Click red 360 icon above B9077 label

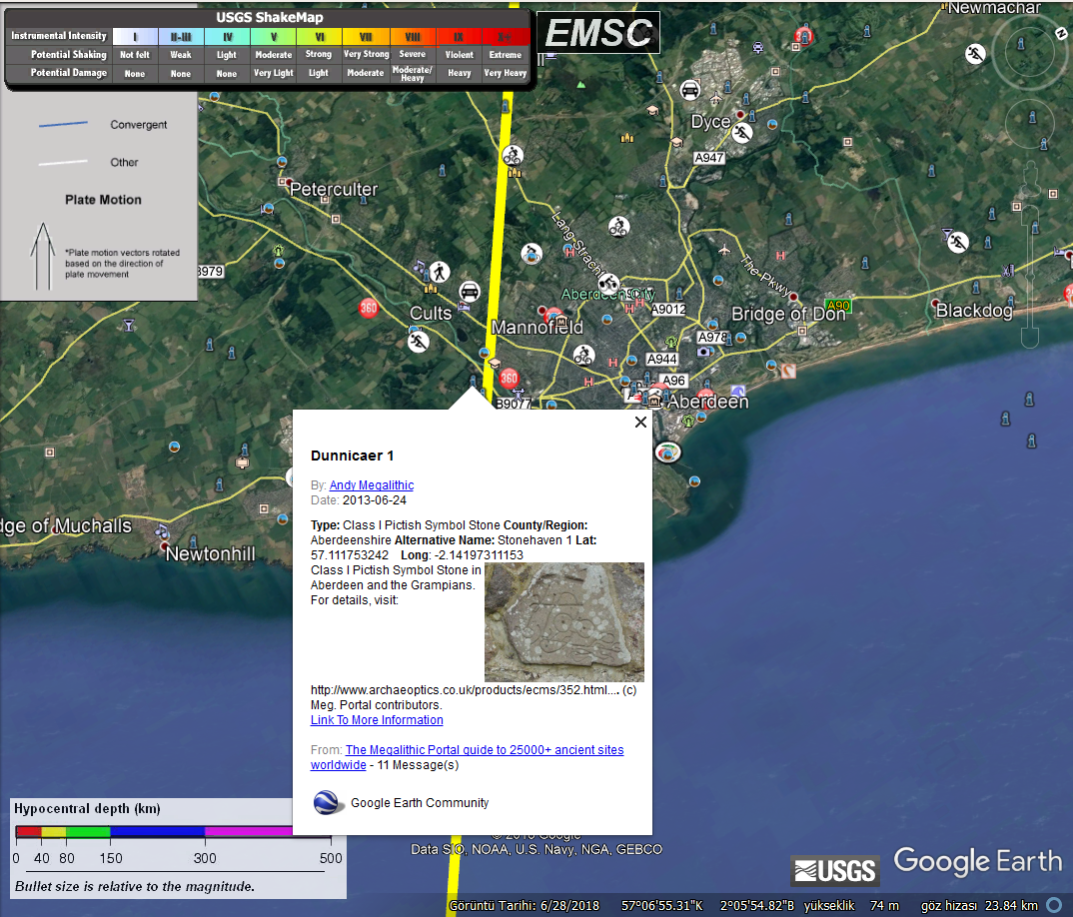(509, 378)
